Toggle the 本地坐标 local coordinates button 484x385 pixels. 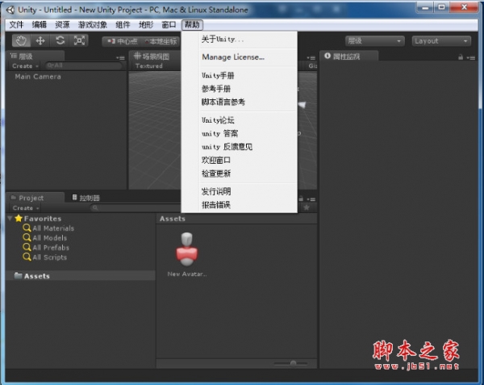161,41
